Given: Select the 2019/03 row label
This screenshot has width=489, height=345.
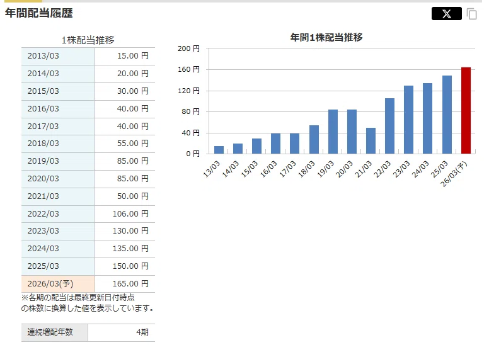Looking at the screenshot, I should (43, 161).
